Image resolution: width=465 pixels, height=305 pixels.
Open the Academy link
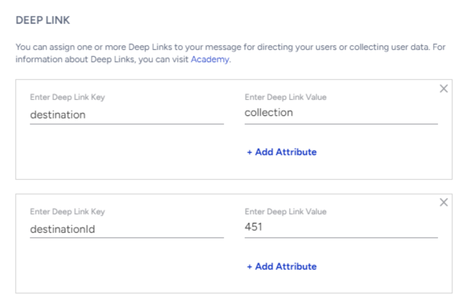[x=210, y=60]
